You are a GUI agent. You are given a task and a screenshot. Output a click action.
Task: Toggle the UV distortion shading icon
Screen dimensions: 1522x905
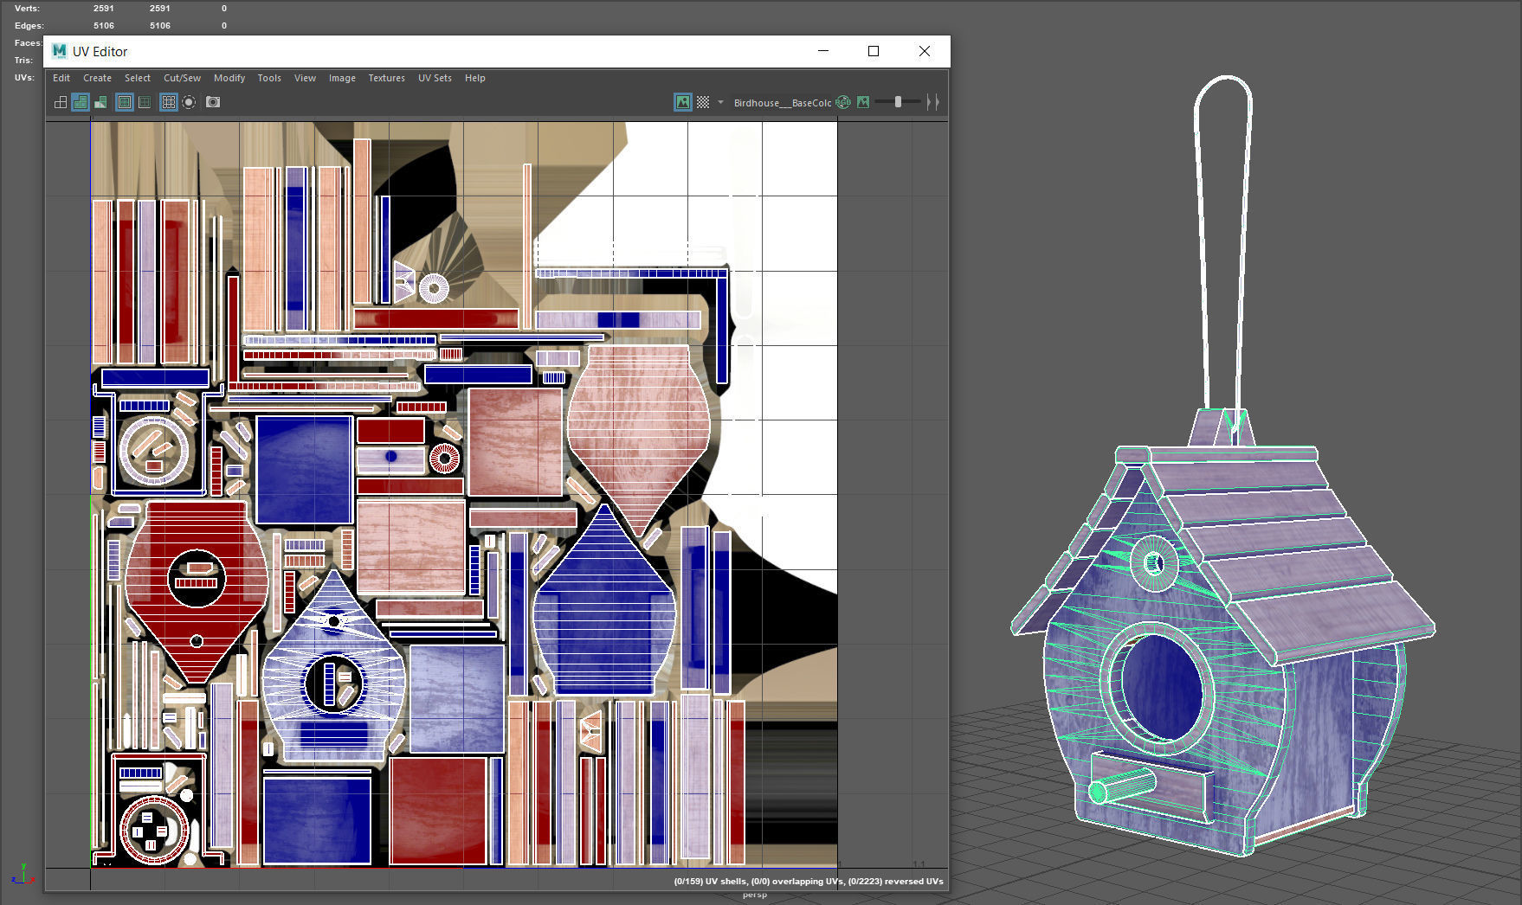click(x=100, y=102)
